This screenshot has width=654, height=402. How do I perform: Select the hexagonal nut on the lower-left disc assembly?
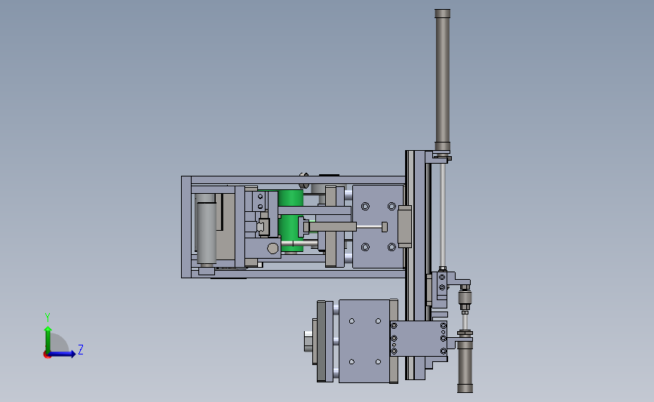click(309, 341)
